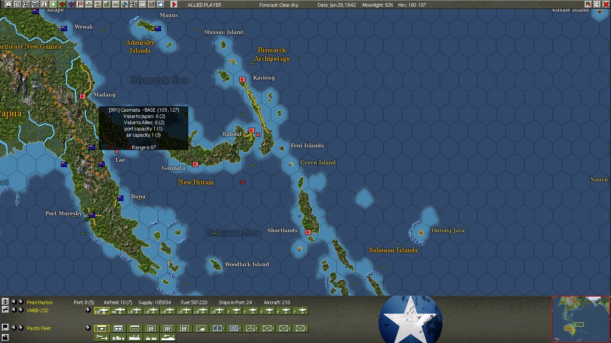Open the OP operations report icon

point(143,4)
